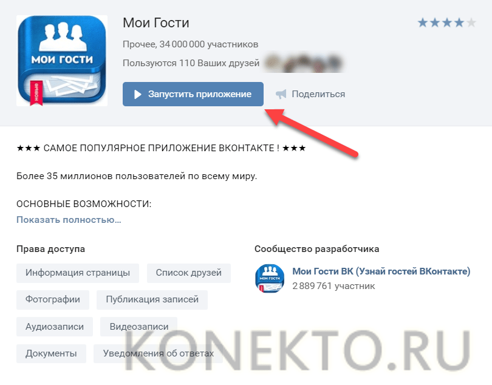Click the Мои Гости app icon

(62, 61)
